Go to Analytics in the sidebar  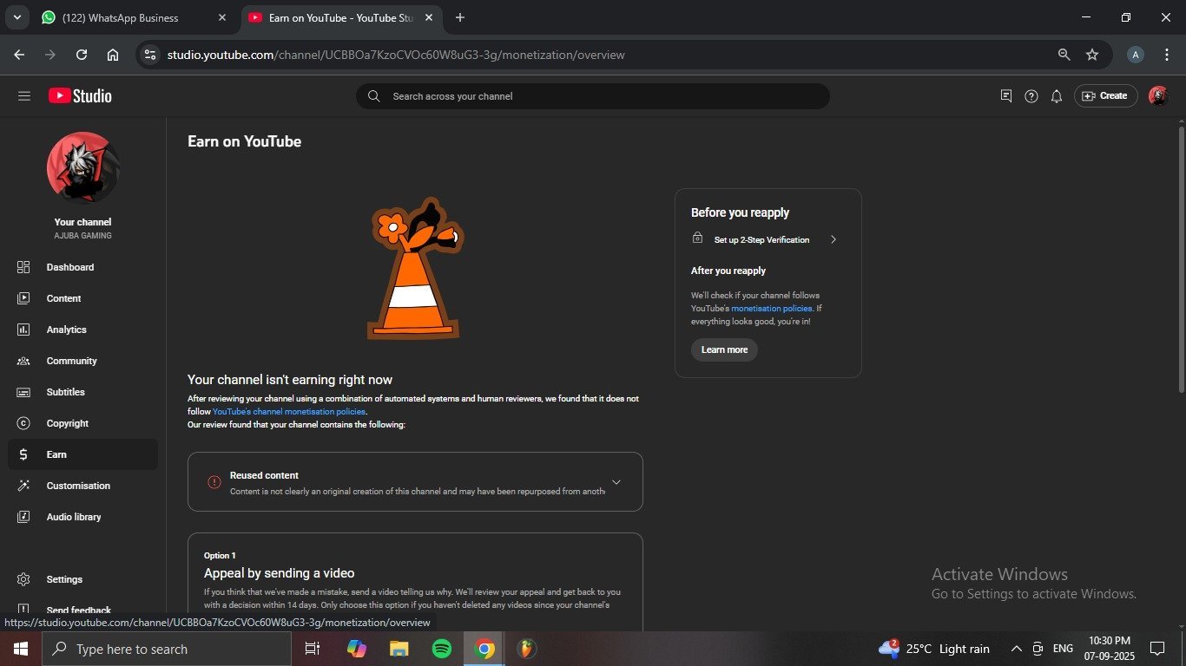point(67,330)
